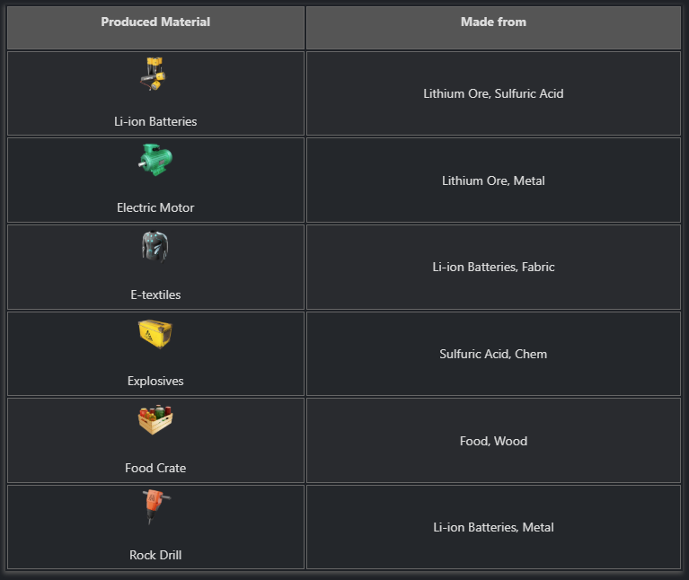Open the E-textiles jacket icon
Screen dimensions: 689x580
pos(155,246)
